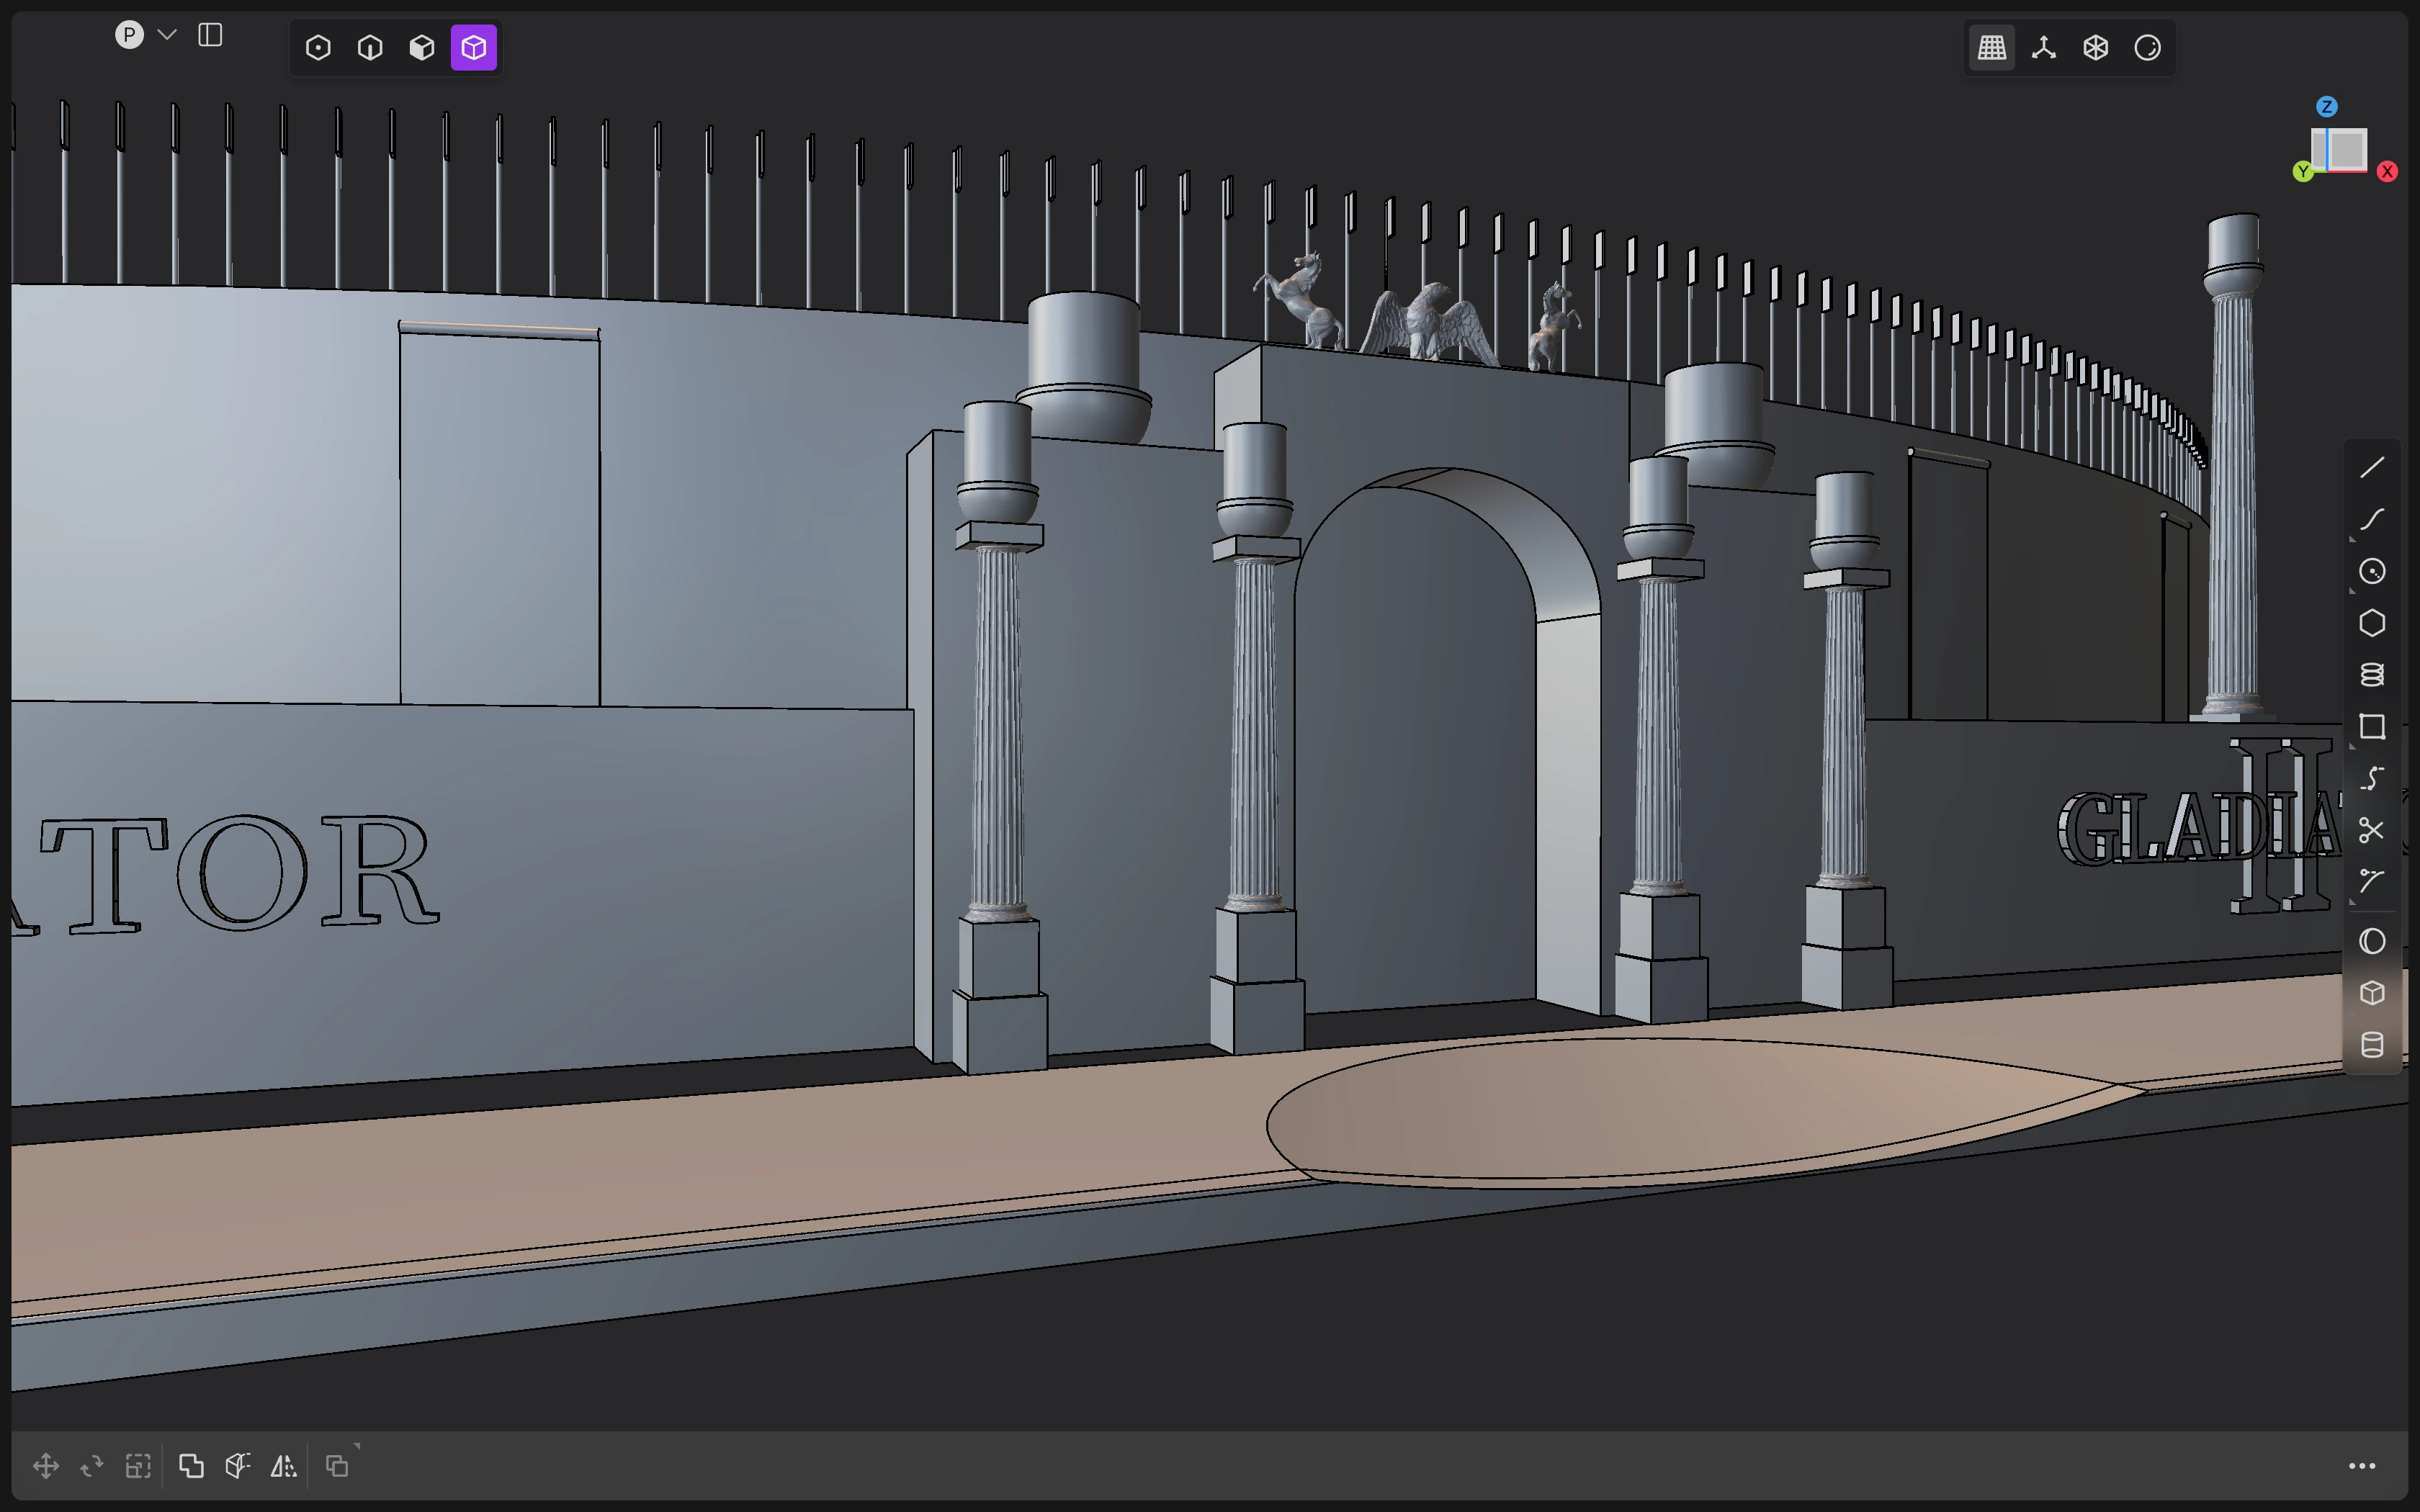
Task: Click the view orientation cube
Action: coord(2340,150)
